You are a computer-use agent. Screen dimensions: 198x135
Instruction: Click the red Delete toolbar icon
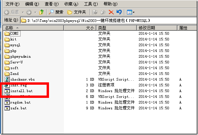[111, 12]
